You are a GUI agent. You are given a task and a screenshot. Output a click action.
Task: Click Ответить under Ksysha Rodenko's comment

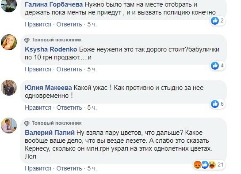(69, 70)
